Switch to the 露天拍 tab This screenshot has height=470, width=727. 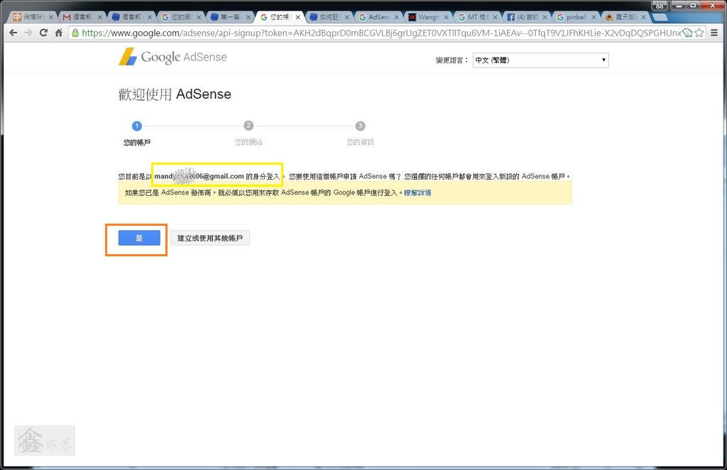click(x=625, y=17)
